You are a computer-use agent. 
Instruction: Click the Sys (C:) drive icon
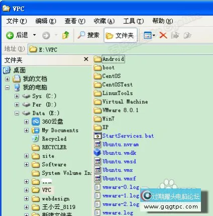click(26, 96)
